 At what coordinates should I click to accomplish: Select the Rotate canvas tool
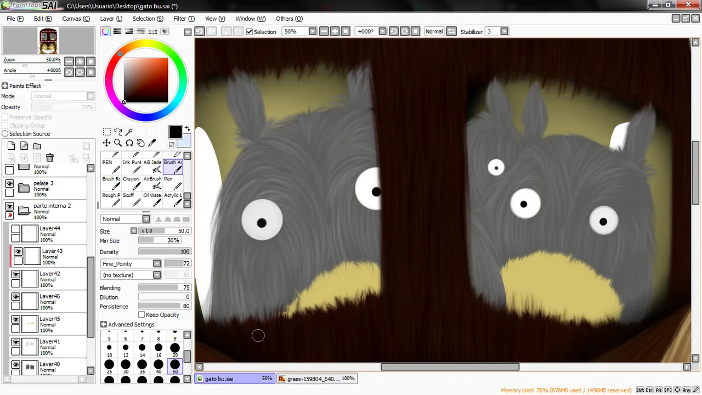click(129, 143)
